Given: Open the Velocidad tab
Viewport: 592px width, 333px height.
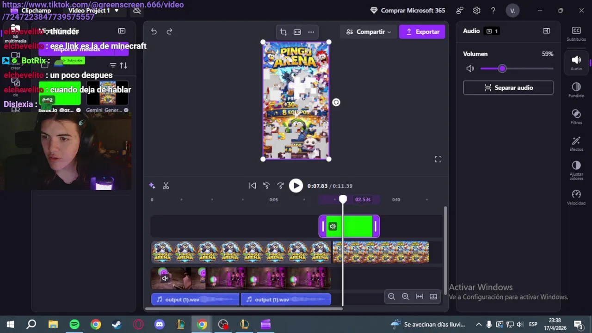Looking at the screenshot, I should coord(576,197).
